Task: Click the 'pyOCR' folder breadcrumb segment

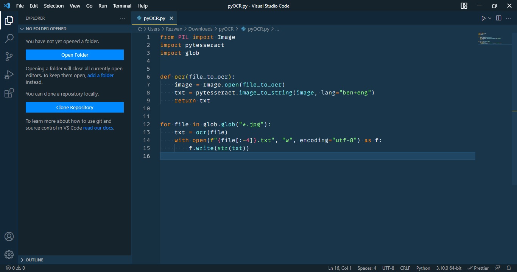Action: pos(226,29)
